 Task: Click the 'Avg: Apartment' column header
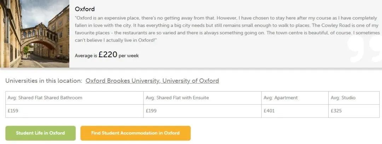pyautogui.click(x=281, y=98)
